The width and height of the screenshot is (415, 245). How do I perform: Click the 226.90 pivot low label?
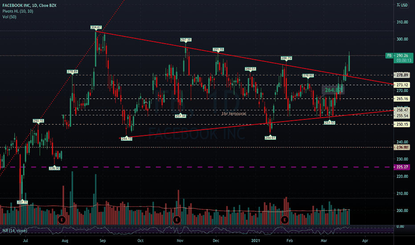54,168
